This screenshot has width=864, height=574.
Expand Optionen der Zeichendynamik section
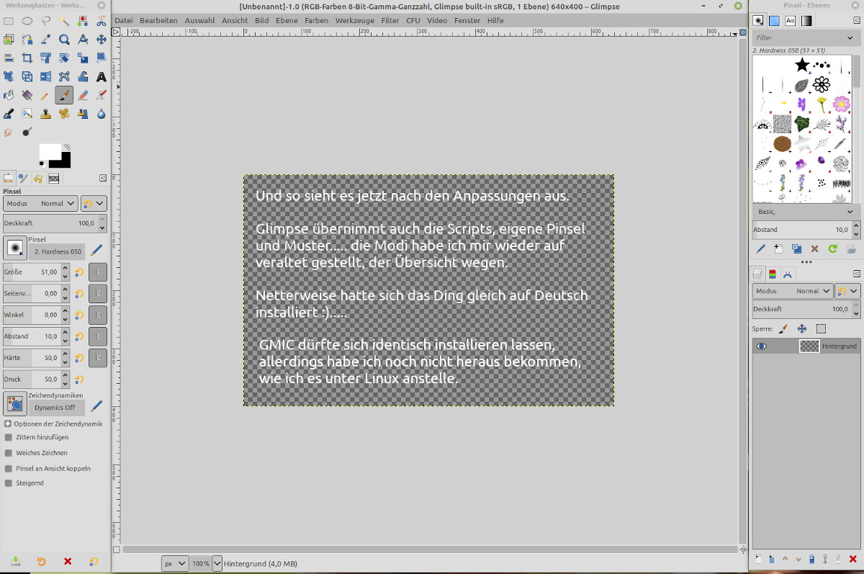pyautogui.click(x=8, y=423)
